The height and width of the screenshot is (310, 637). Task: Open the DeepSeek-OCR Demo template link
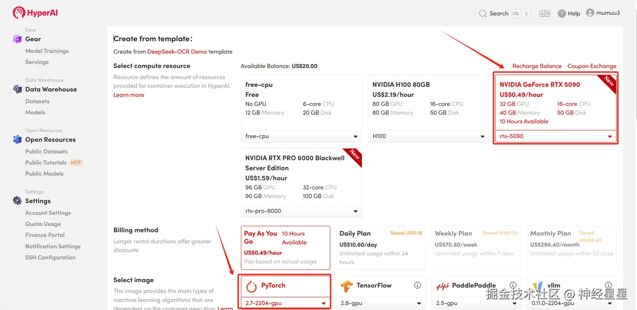(x=177, y=52)
